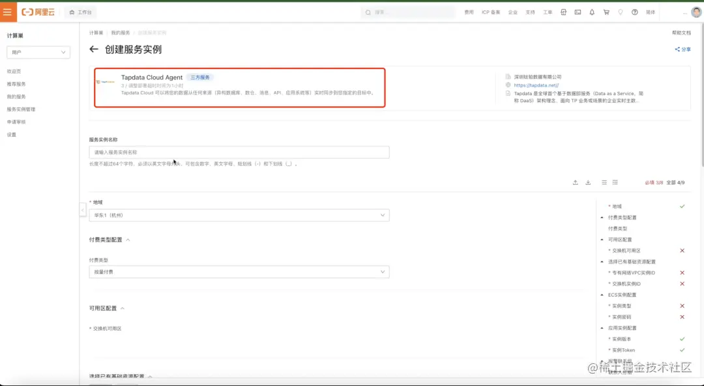704x386 pixels.
Task: Open the 企业 menu
Action: (513, 12)
